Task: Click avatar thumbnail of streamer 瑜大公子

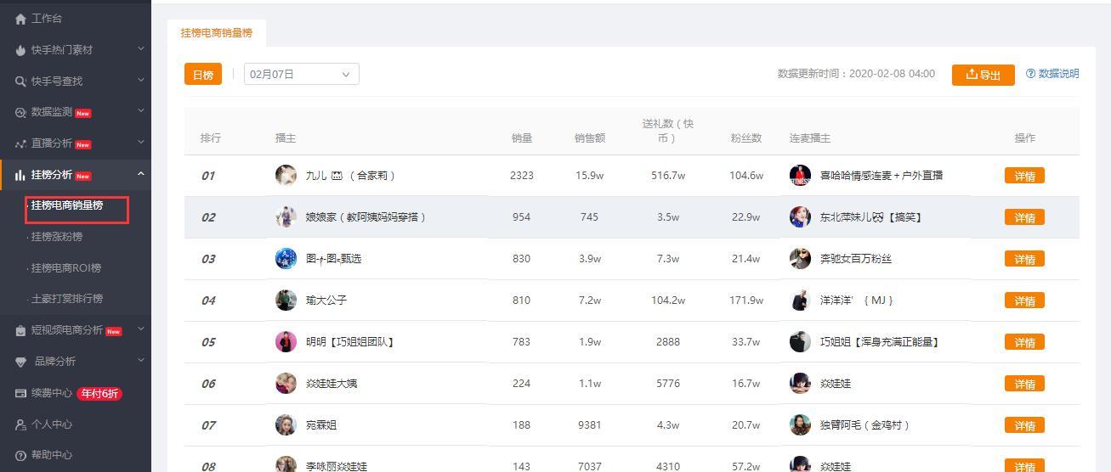Action: (286, 301)
